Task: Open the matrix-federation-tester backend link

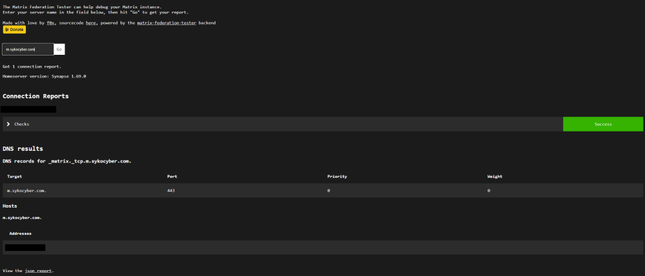Action: [x=166, y=23]
